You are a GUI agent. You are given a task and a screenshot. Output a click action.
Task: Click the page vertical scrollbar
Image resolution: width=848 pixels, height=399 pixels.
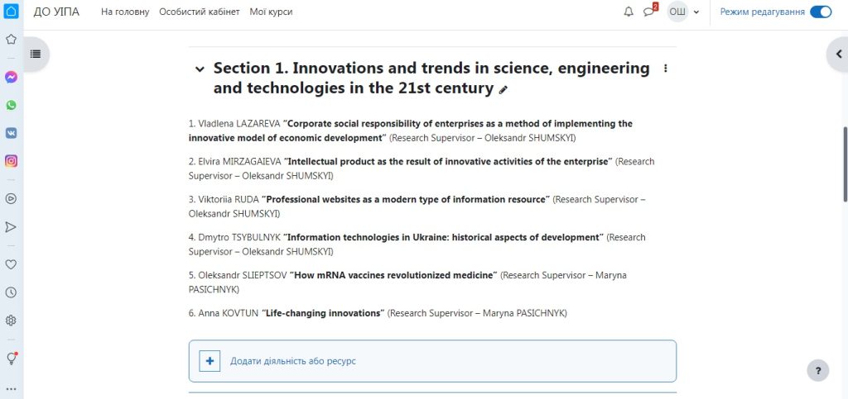pos(846,164)
